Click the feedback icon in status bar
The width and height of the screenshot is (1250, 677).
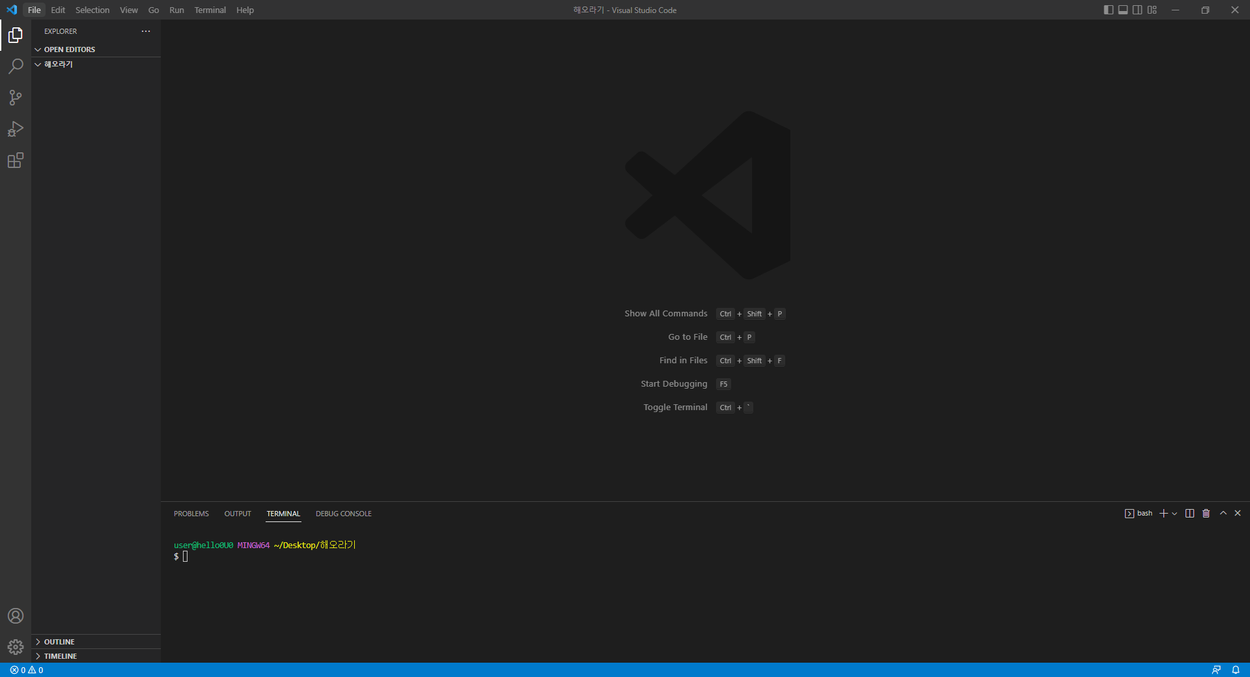coord(1216,670)
